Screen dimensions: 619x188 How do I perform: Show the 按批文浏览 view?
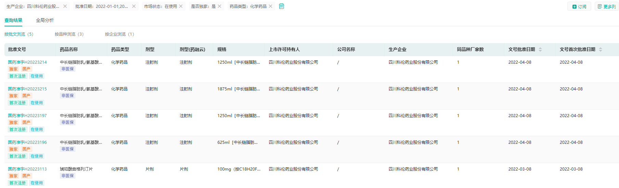18,34
